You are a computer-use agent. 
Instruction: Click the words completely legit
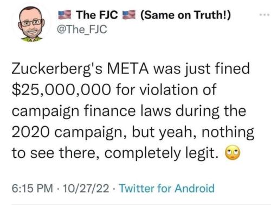[161, 153]
